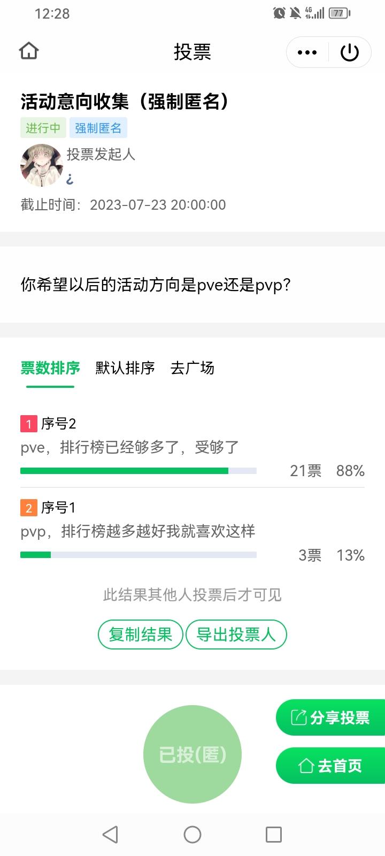Image resolution: width=385 pixels, height=856 pixels.
Task: Open the 去广场 tab
Action: [192, 368]
